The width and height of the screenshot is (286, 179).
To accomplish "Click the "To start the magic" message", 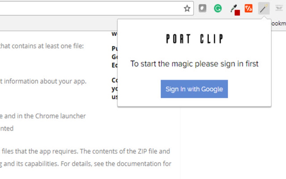I will tap(194, 64).
